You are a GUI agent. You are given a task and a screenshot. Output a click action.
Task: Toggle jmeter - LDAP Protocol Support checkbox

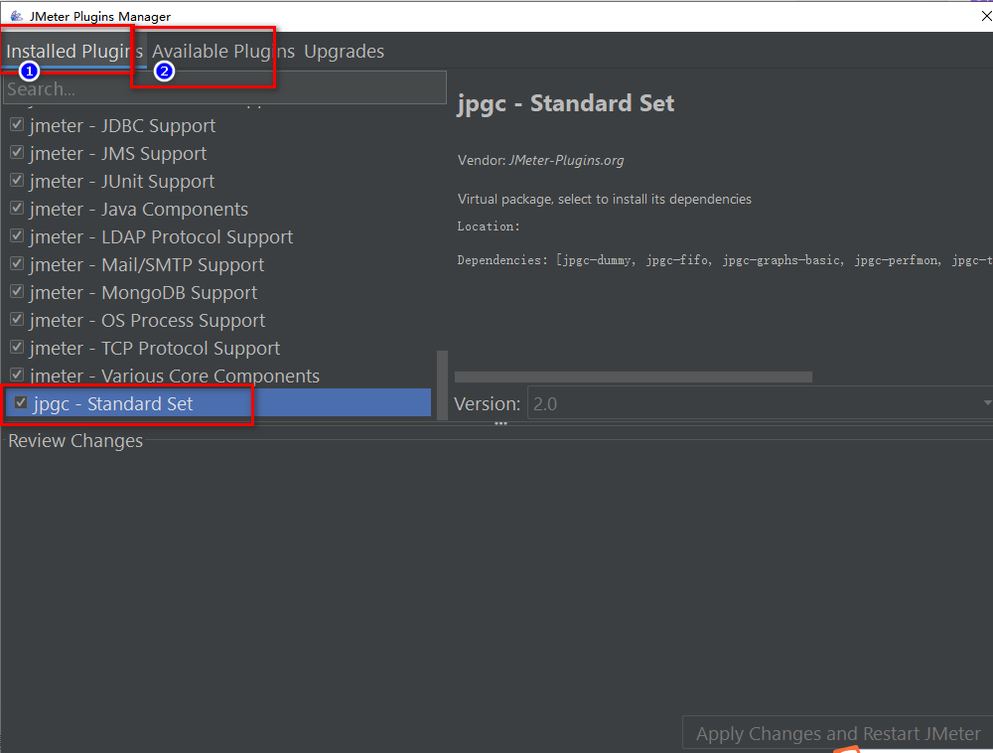[x=17, y=236]
